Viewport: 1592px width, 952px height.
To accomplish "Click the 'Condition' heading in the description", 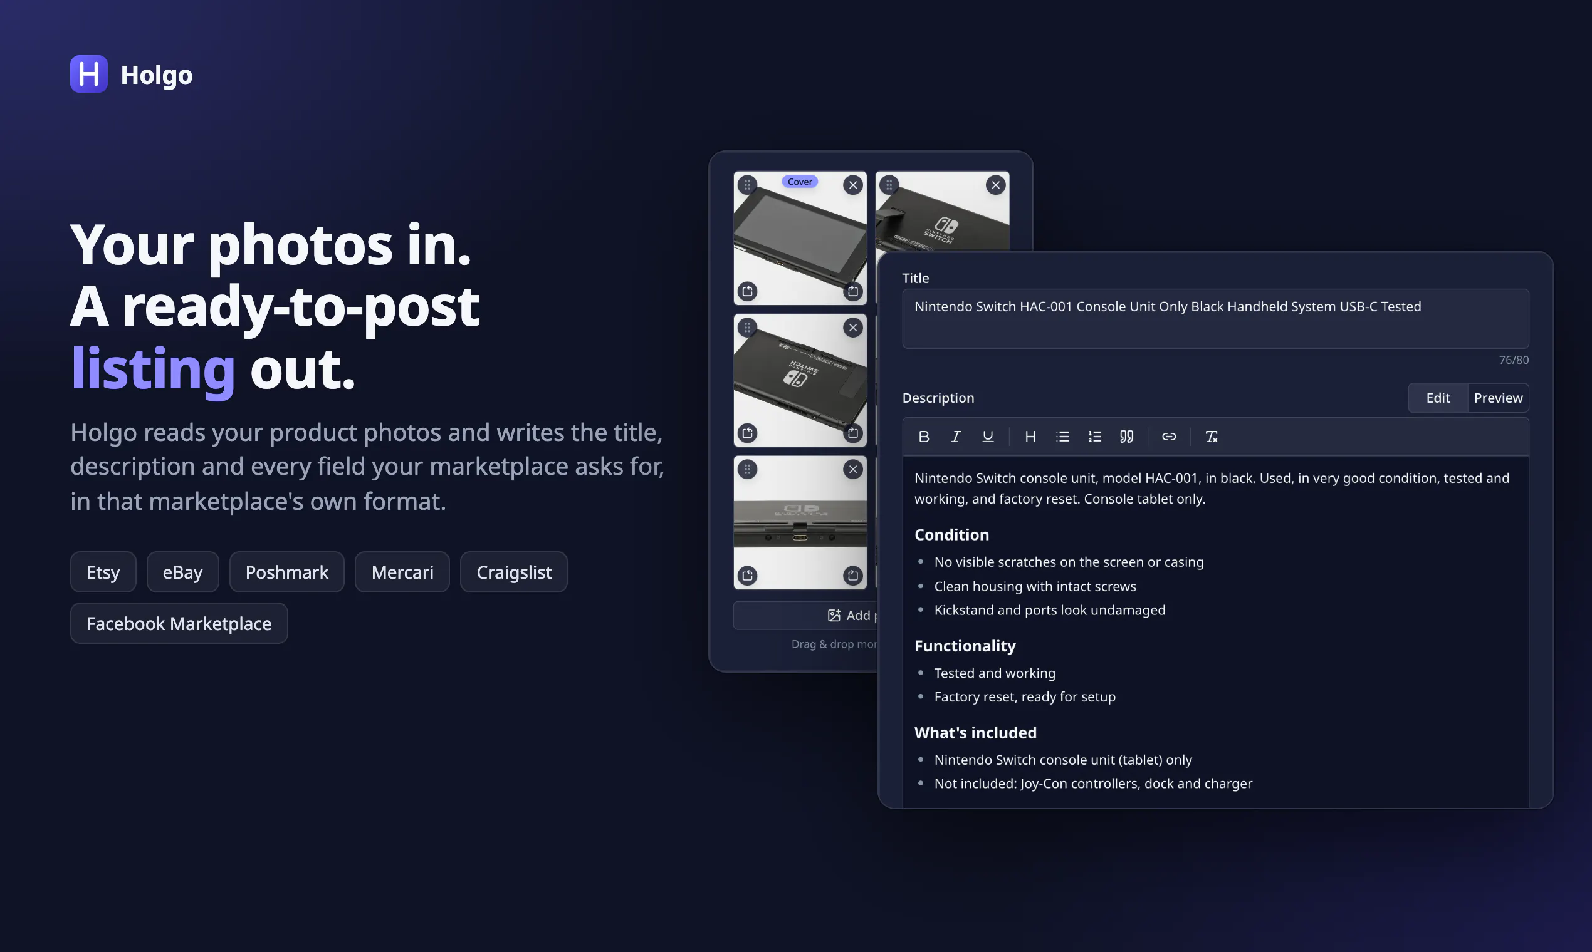I will pos(952,535).
